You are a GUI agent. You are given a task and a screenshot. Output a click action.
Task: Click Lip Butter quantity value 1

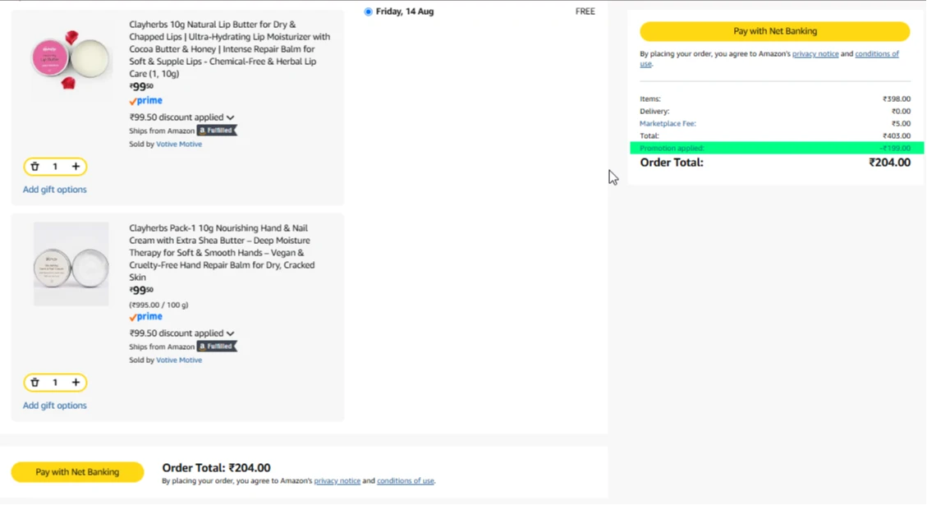click(x=55, y=167)
